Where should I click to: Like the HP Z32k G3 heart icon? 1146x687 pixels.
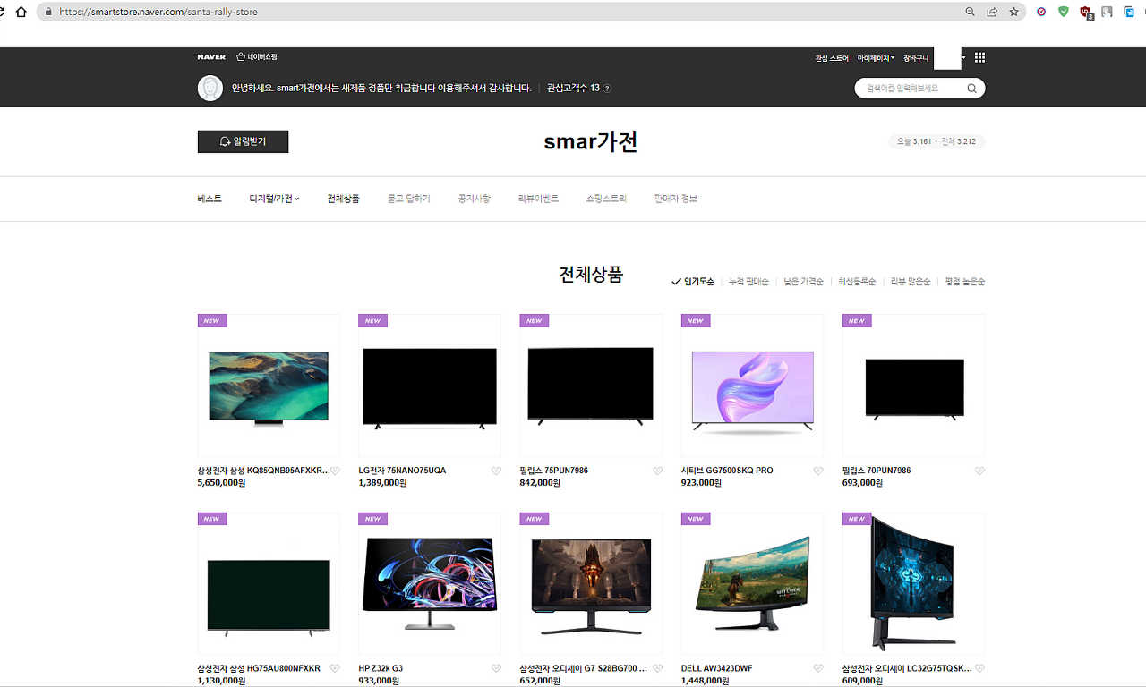496,668
